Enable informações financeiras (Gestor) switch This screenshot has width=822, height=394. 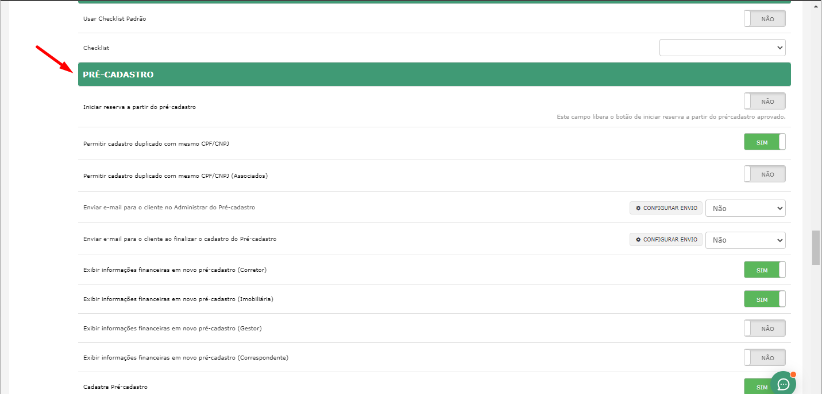765,329
